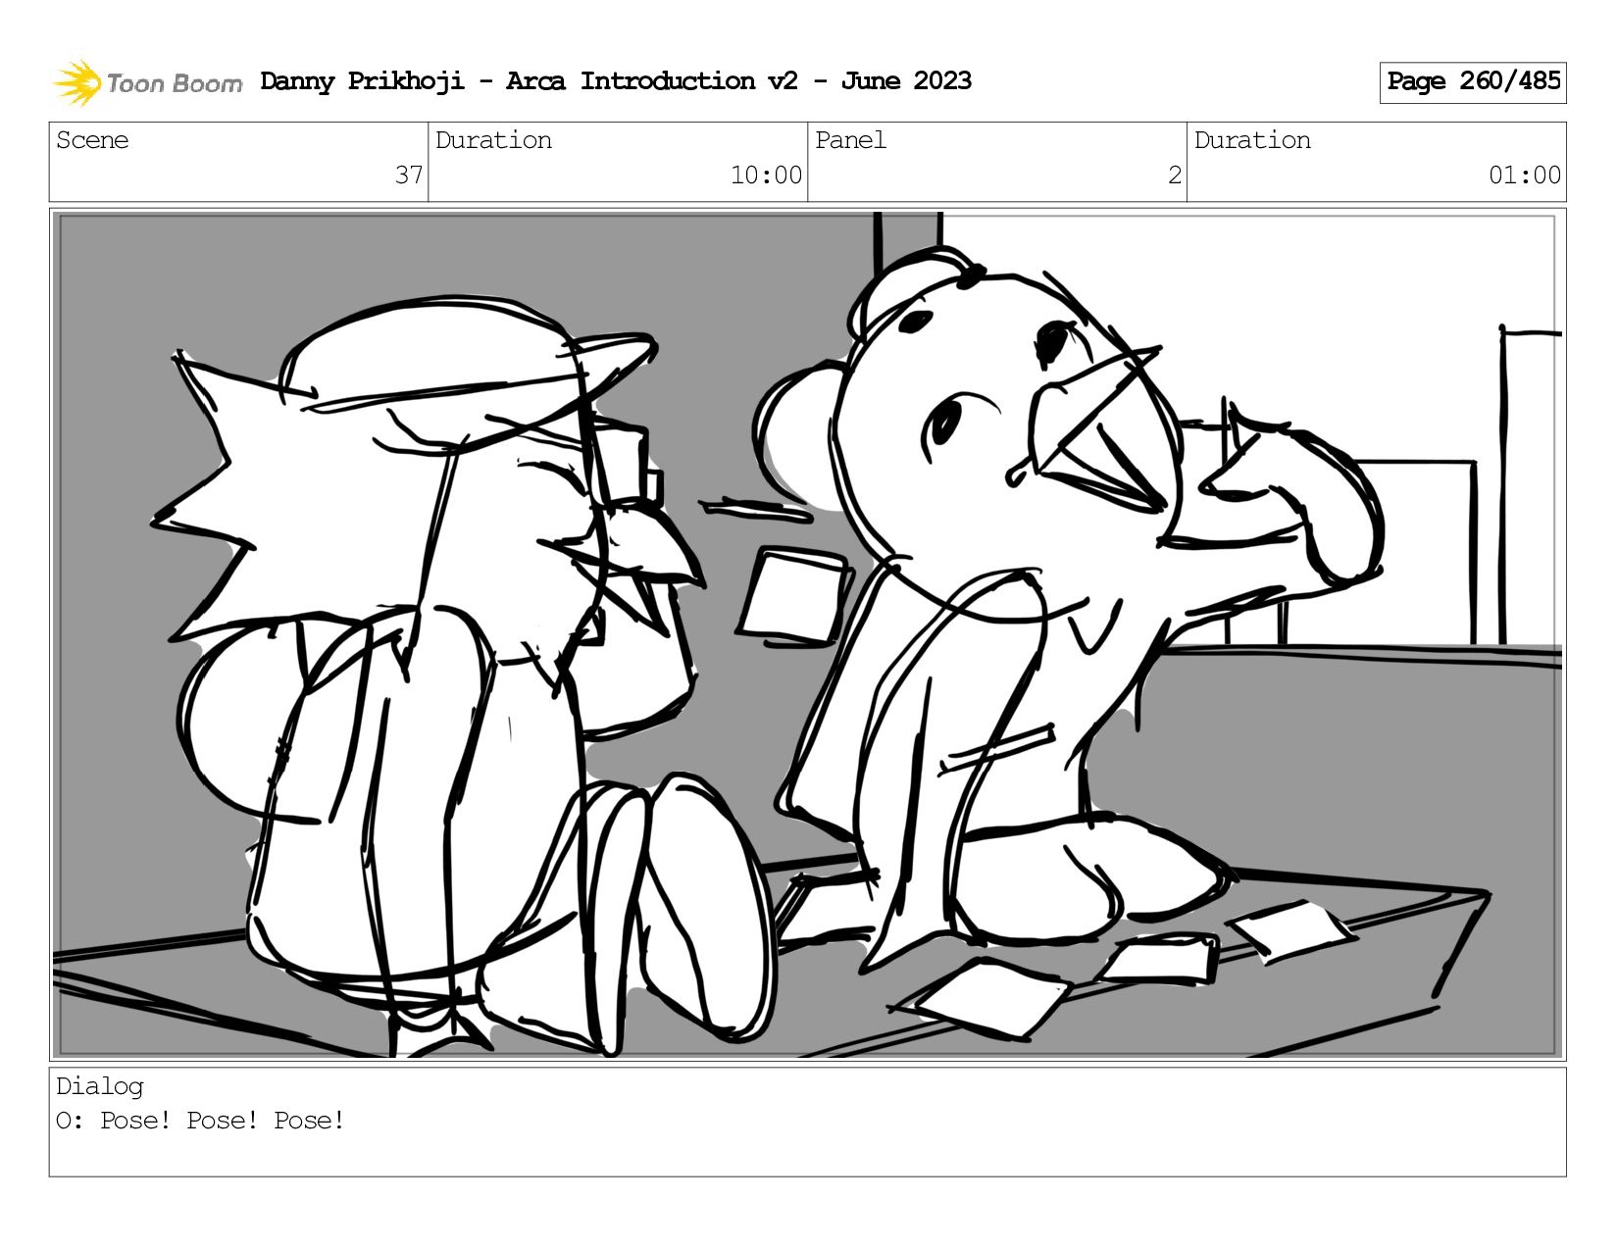The height and width of the screenshot is (1250, 1618).
Task: Select the panel number 2
Action: [x=1175, y=175]
